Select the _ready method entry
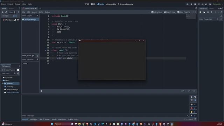Screen dimensions: 224x126 25,63
